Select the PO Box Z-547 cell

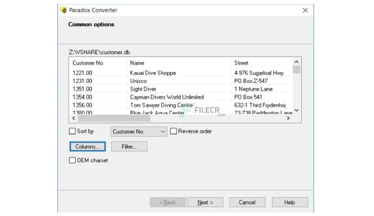tap(262, 81)
